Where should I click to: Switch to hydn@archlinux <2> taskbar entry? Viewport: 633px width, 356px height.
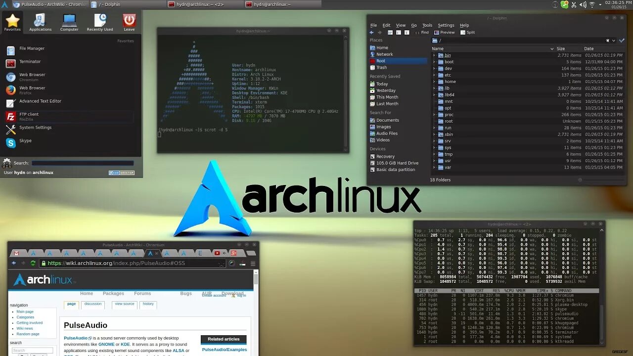[x=205, y=4]
